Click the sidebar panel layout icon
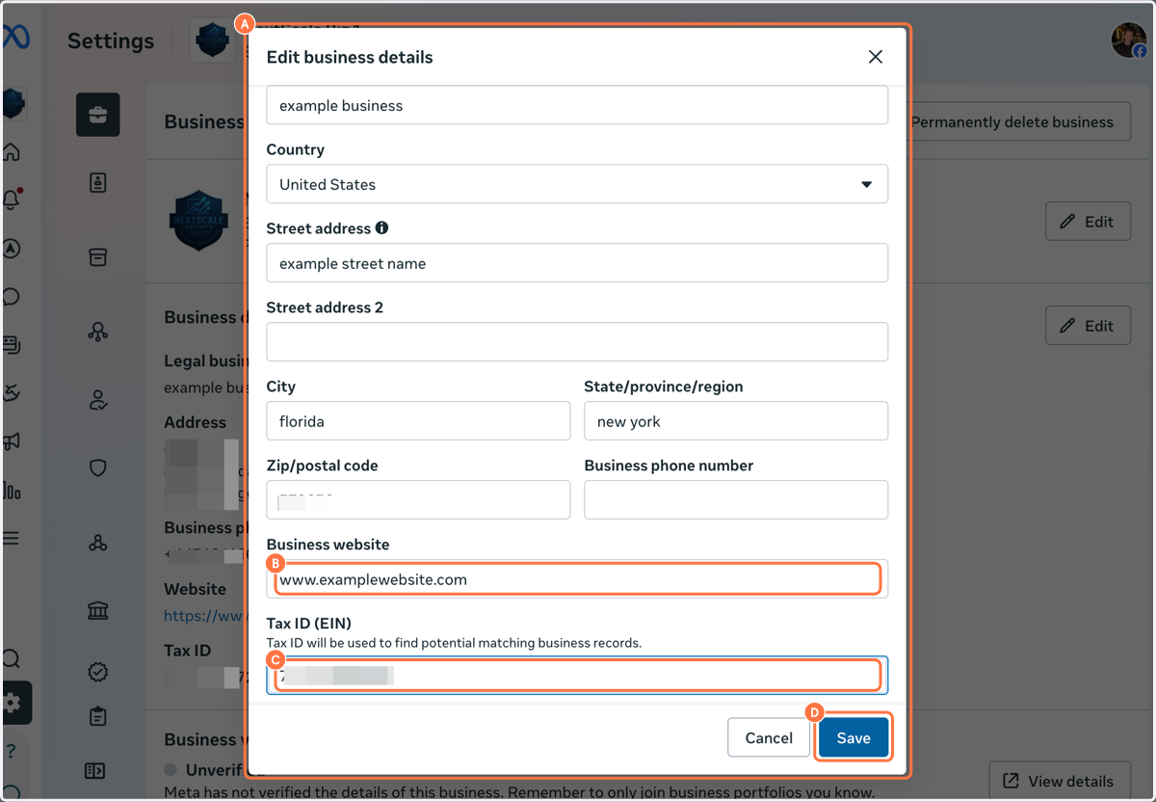This screenshot has height=802, width=1156. point(95,770)
